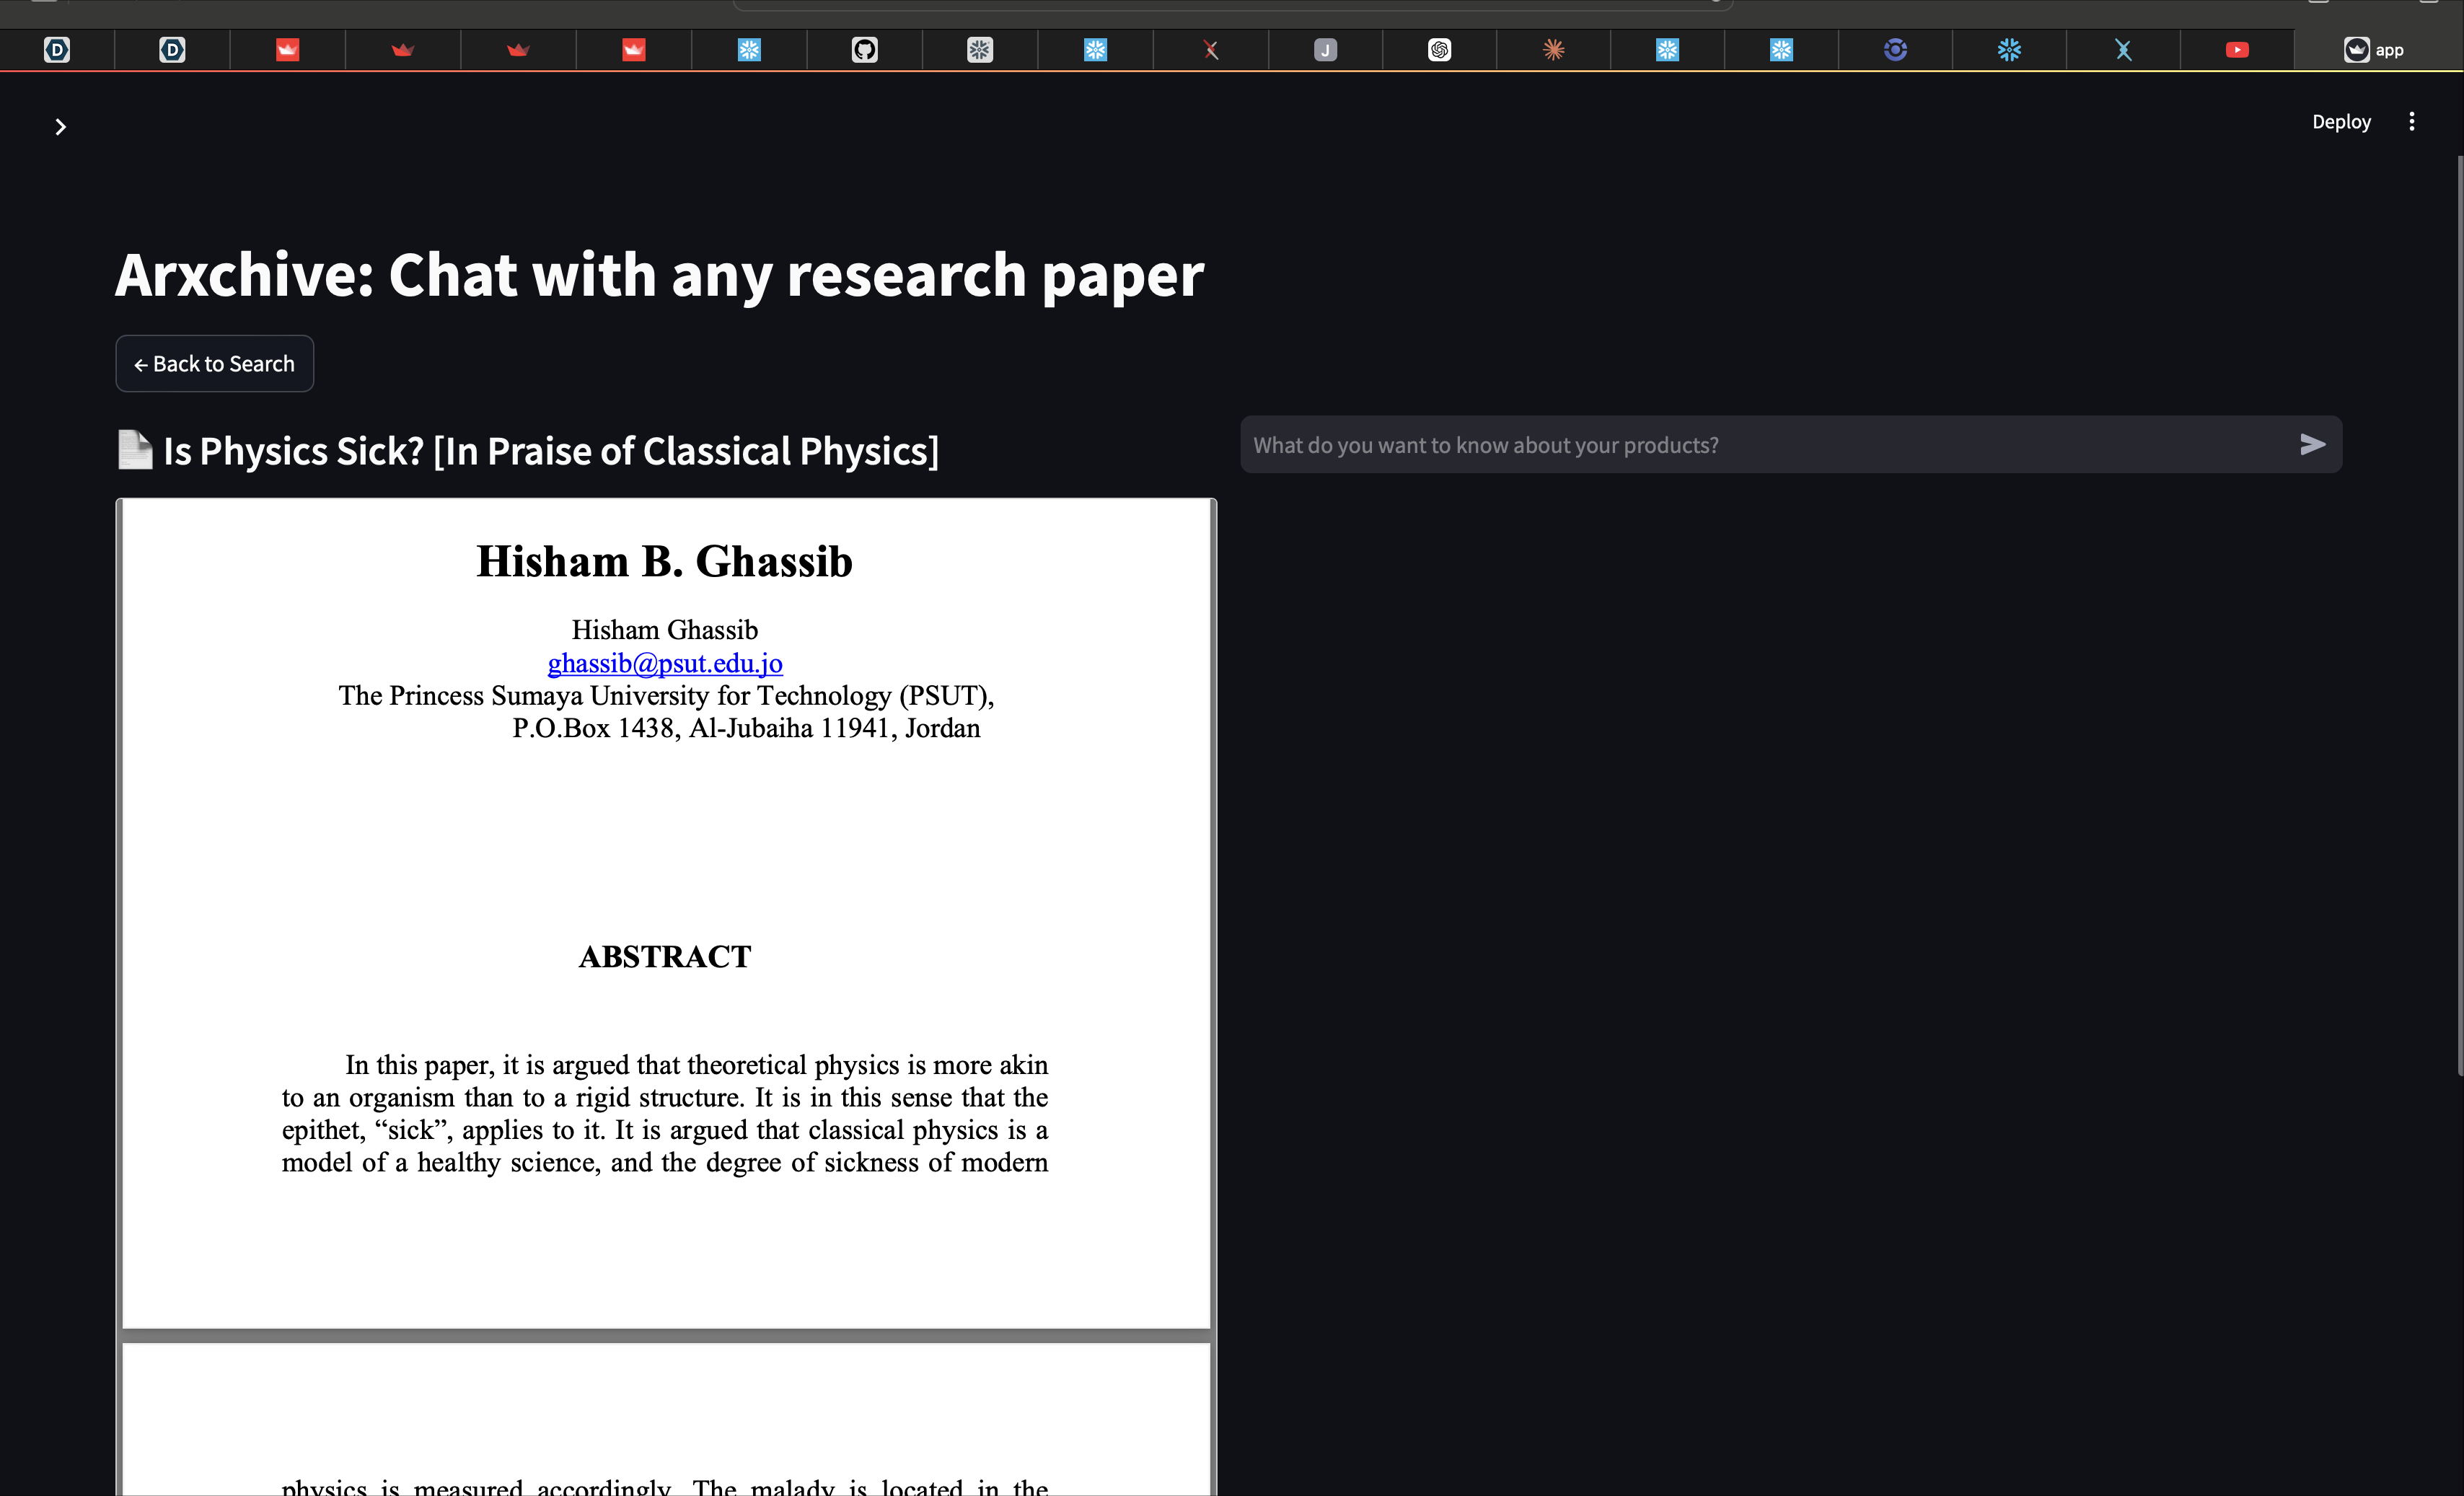Open the gray snowflake icon tab
This screenshot has width=2464, height=1496.
980,50
